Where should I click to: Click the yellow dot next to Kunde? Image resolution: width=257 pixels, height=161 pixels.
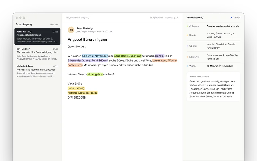187,35
